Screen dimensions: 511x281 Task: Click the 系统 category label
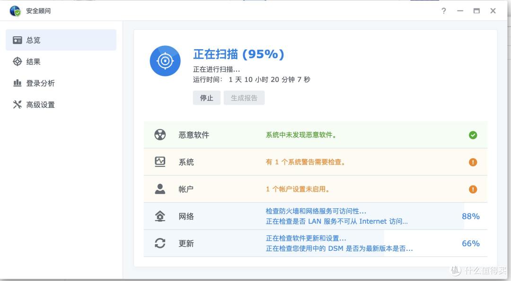click(186, 162)
